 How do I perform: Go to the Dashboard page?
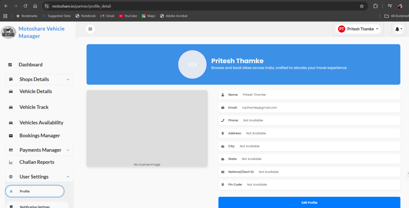tap(30, 64)
